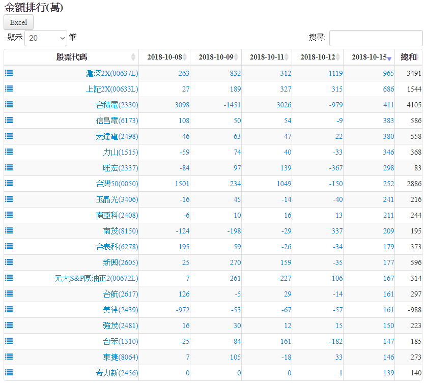Sort by 股票代碼 column header
426x384 pixels.
click(x=71, y=57)
